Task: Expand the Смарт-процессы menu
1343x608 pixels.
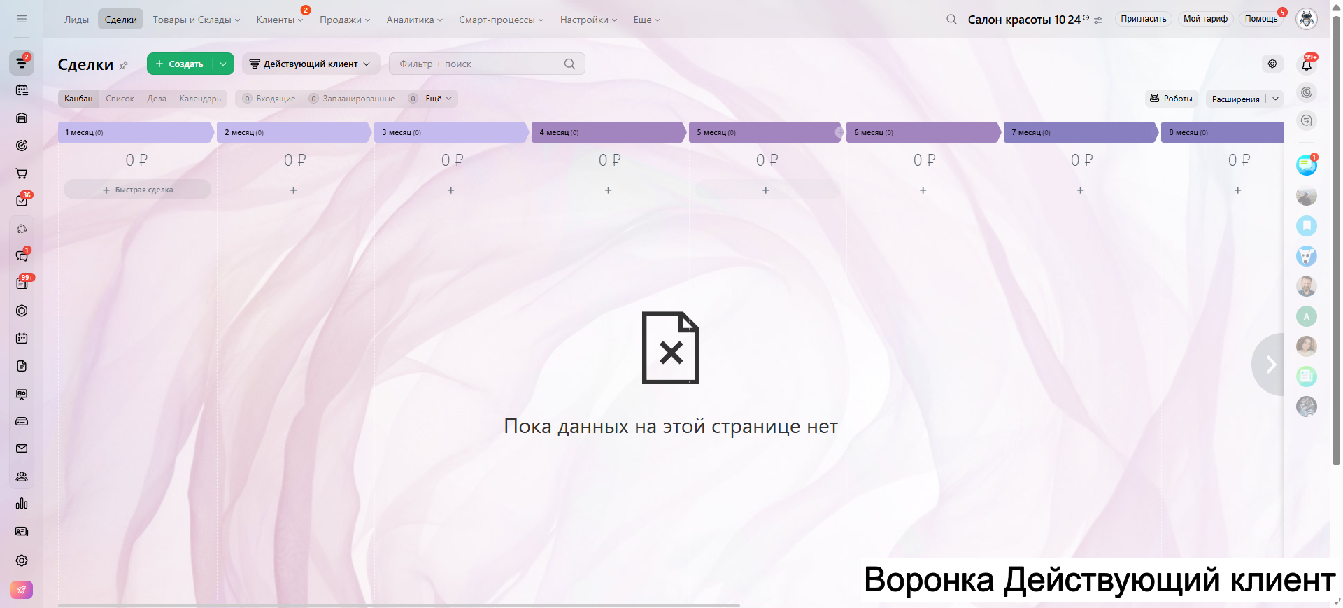Action: 502,20
